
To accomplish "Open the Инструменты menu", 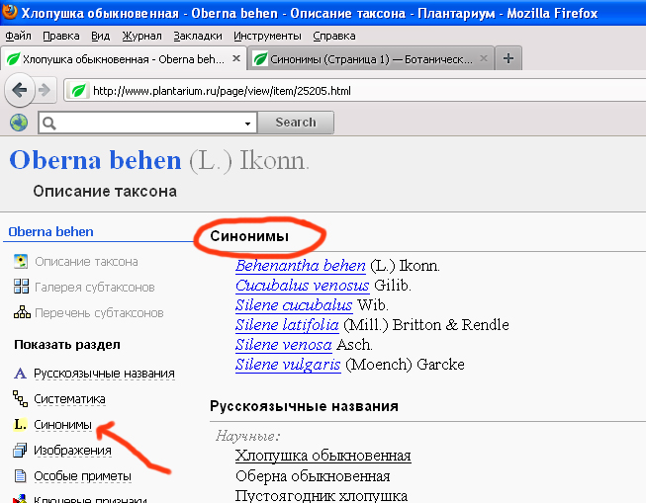I will click(x=268, y=36).
